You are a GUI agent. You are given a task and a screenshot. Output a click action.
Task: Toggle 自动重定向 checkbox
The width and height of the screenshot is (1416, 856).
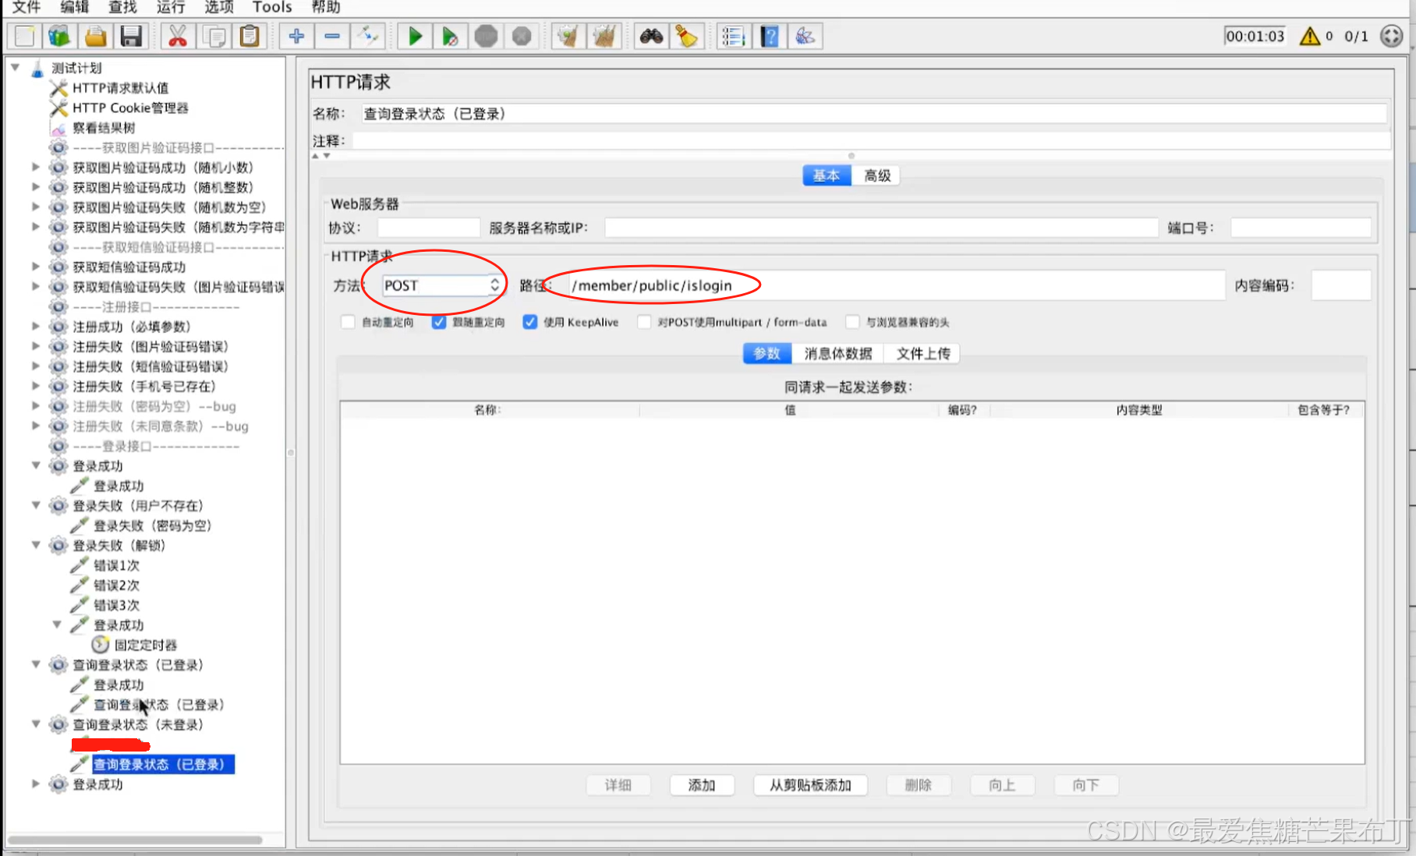[348, 322]
